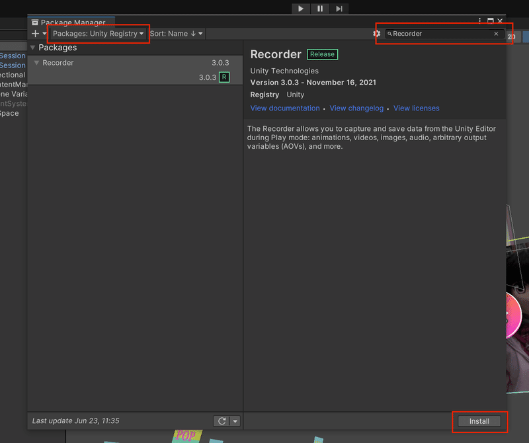Select the Recorder package row
The image size is (529, 443).
(135, 63)
